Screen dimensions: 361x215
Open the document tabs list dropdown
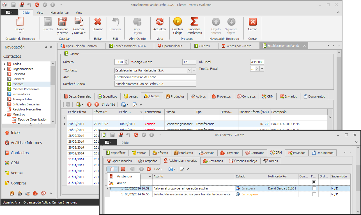click(328, 46)
